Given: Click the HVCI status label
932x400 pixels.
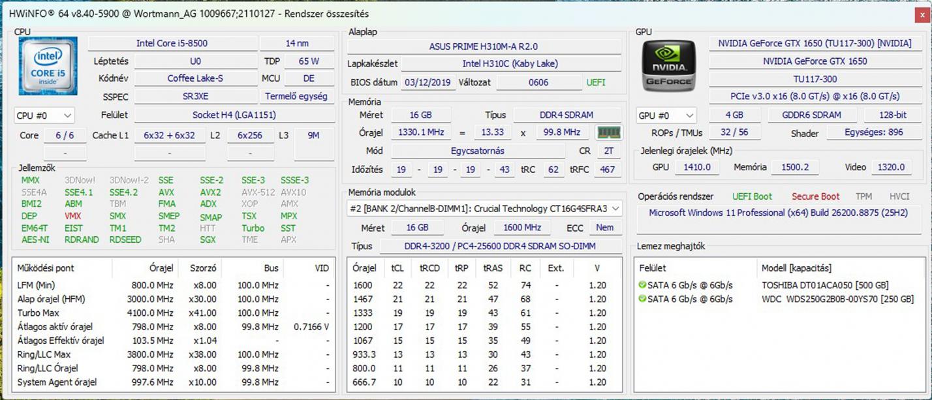Looking at the screenshot, I should click(899, 196).
